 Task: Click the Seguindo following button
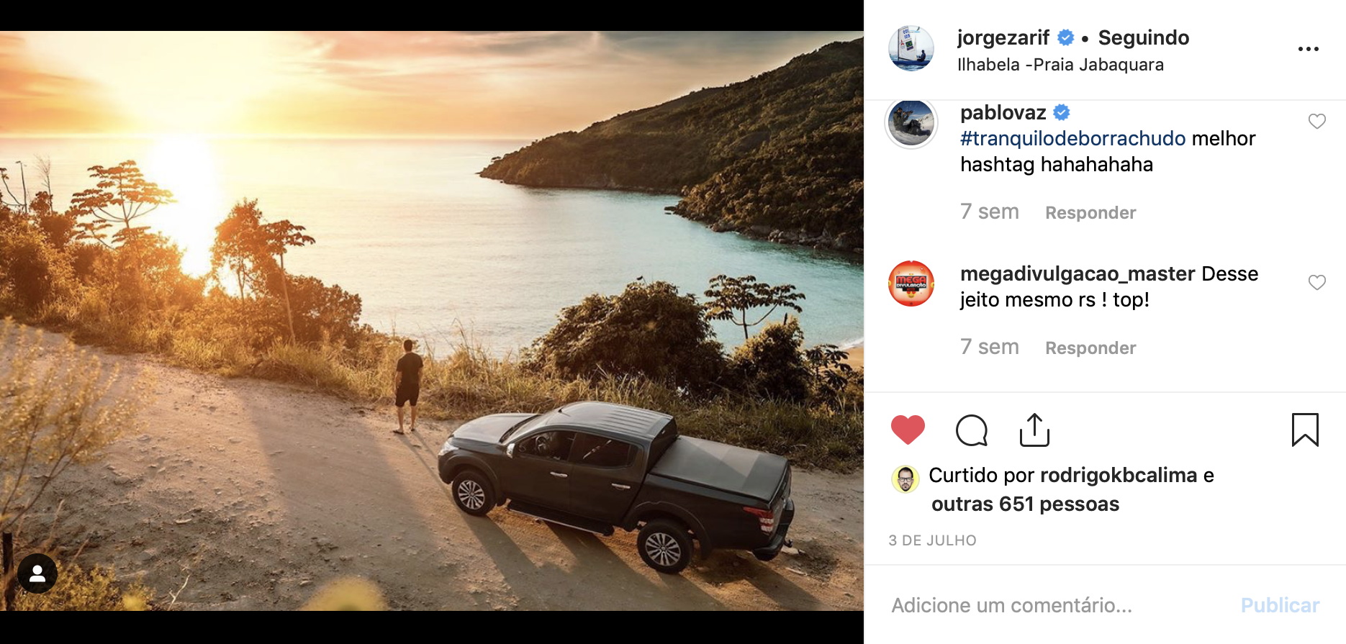[x=1143, y=37]
